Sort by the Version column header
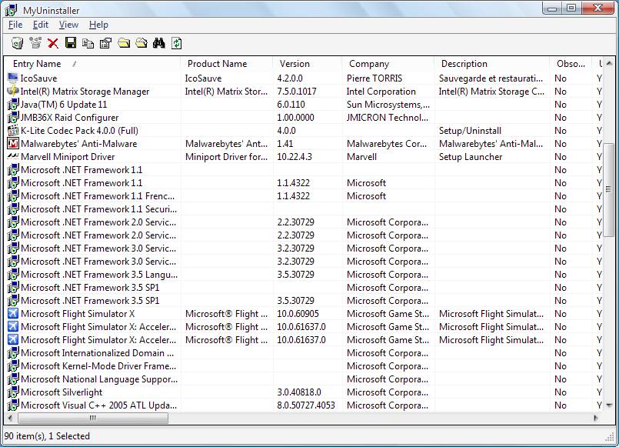This screenshot has width=619, height=447. pos(307,64)
